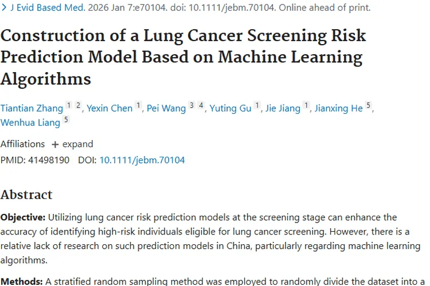
Task: Open author Yuting Gu's link
Action: point(230,108)
